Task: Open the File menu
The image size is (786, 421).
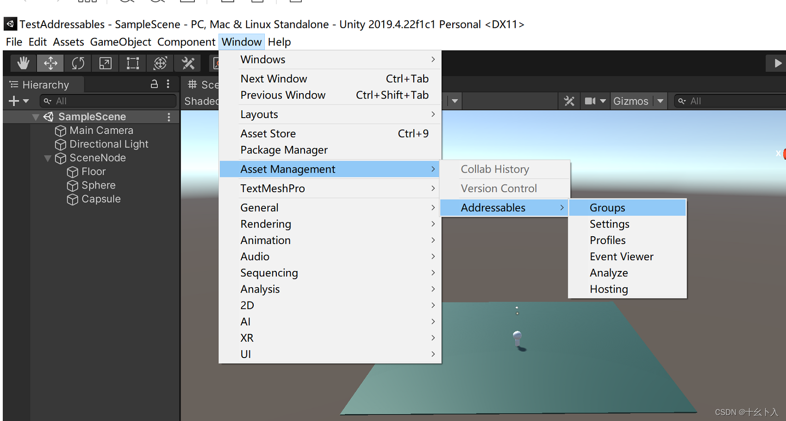Action: point(14,42)
